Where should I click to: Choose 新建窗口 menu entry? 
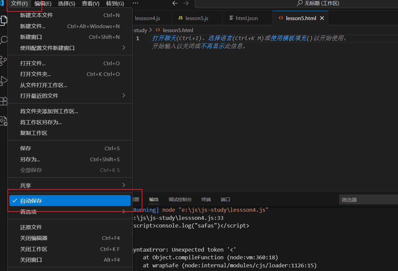tap(70, 37)
